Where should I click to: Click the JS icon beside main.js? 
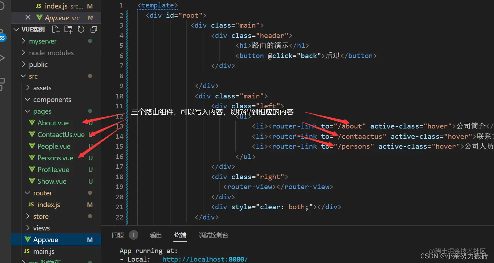(x=27, y=251)
